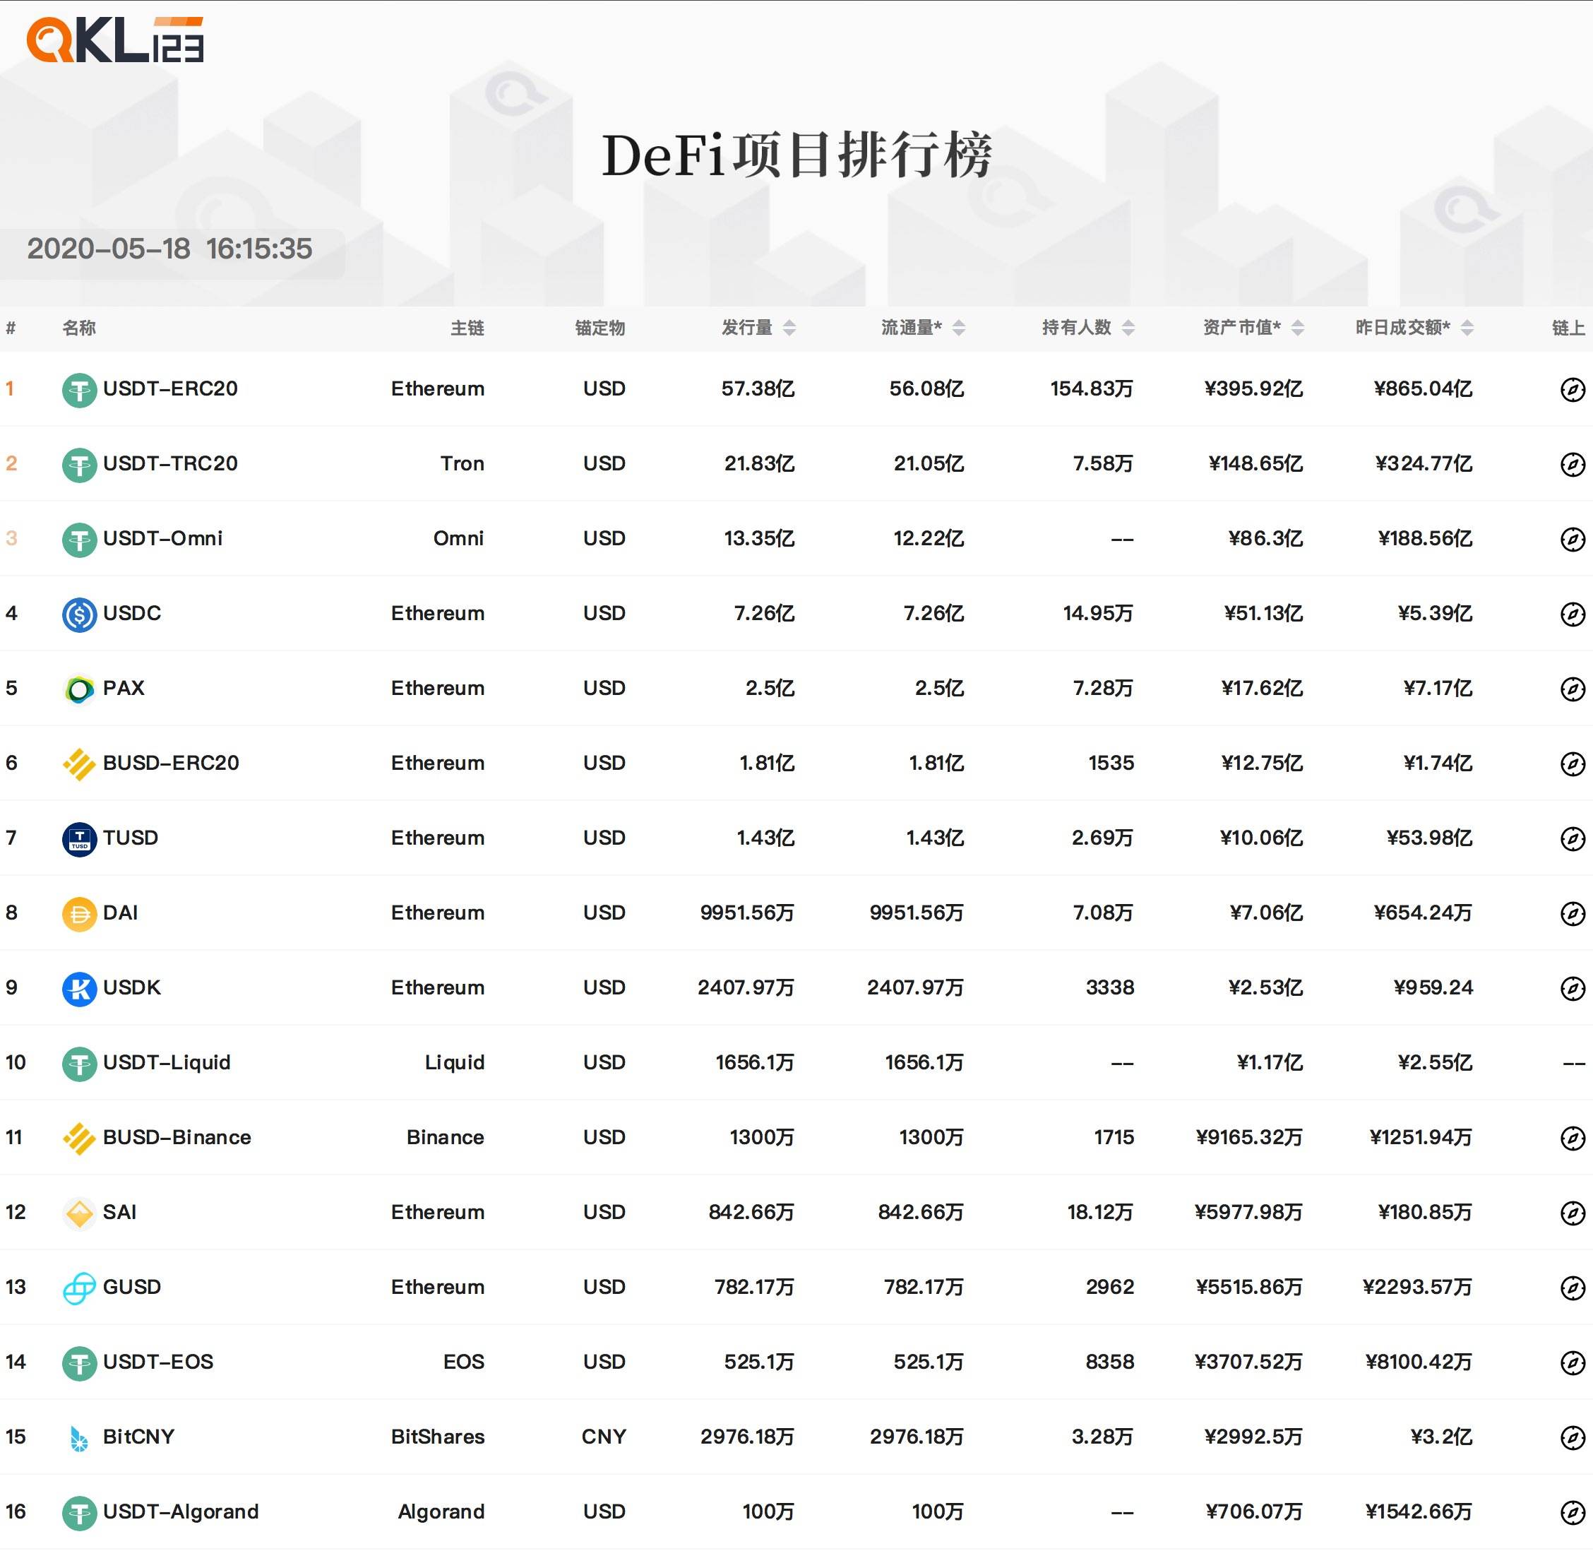Click the BitCNY coin icon
1593x1551 pixels.
[x=79, y=1438]
